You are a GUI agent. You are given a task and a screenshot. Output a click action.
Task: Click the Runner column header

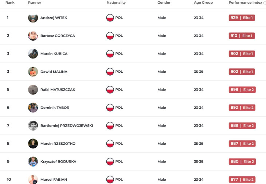(35, 3)
